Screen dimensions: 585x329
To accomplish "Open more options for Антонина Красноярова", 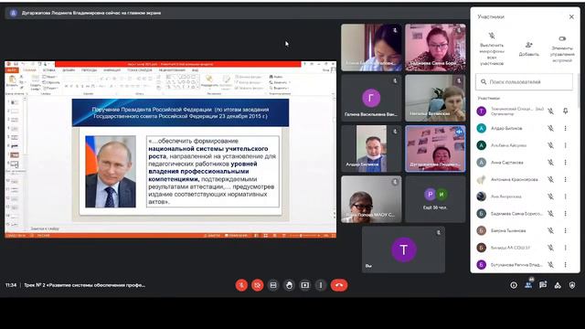I will 565,179.
